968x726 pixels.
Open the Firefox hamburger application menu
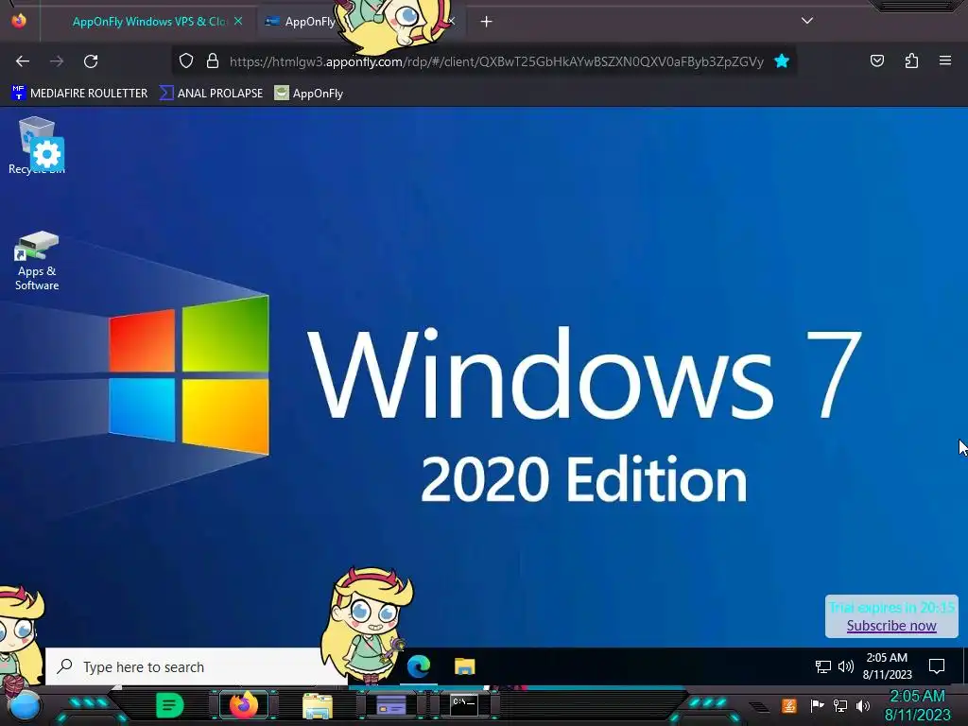pyautogui.click(x=945, y=60)
